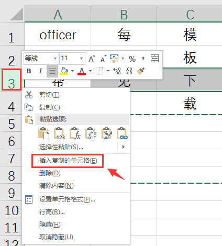Image resolution: width=222 pixels, height=246 pixels.
Task: Select column B header
Action: point(124,14)
